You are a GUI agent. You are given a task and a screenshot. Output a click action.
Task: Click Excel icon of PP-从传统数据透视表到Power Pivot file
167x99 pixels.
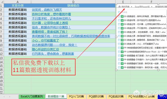click(x=122, y=52)
